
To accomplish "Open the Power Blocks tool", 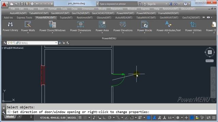I will click(144, 26).
